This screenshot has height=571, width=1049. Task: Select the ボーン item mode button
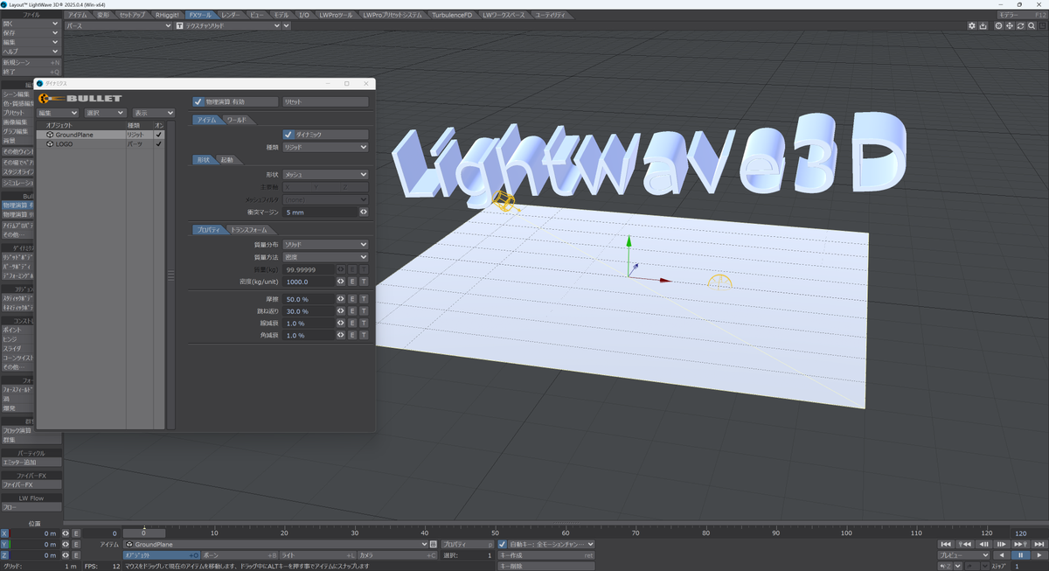240,555
